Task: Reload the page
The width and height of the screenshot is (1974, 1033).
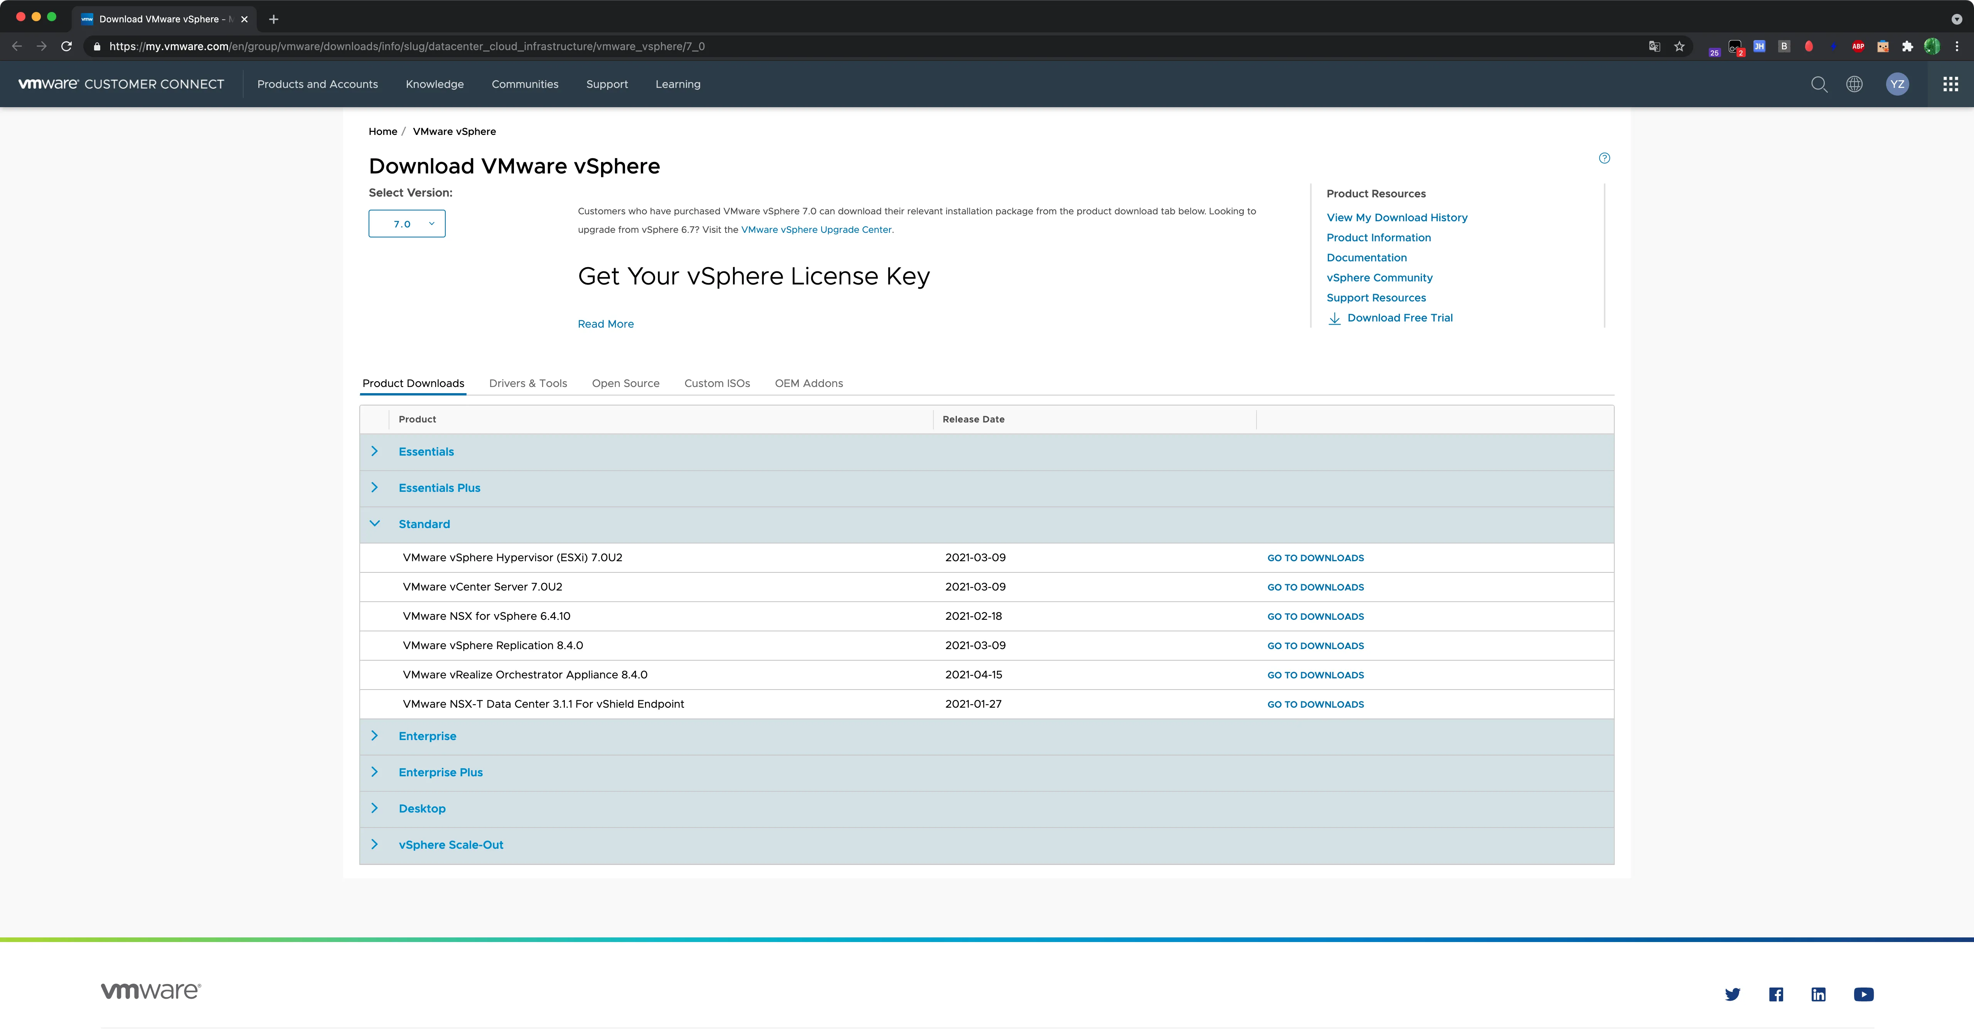Action: tap(67, 46)
